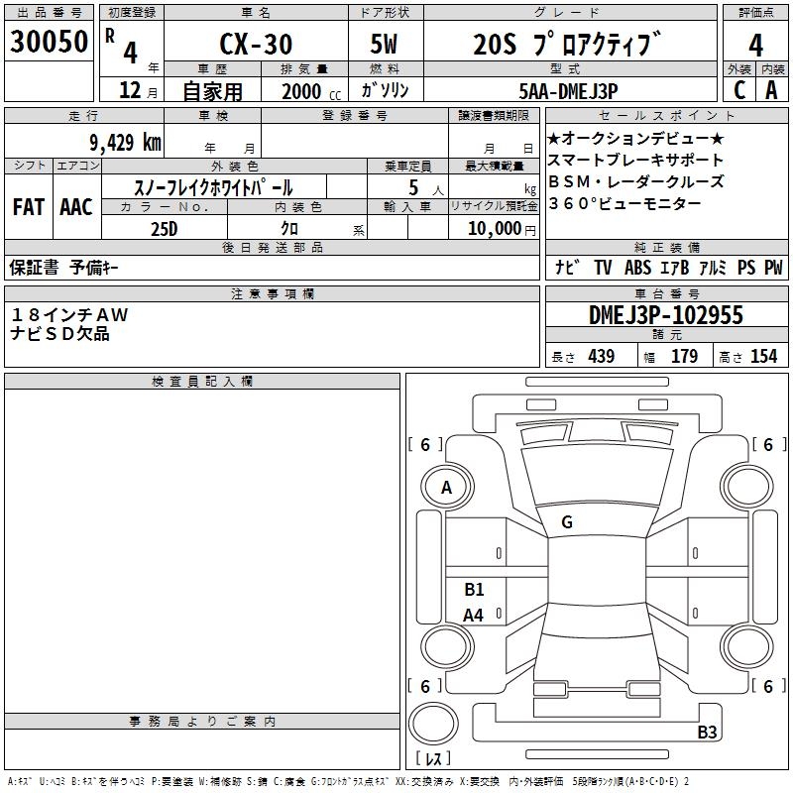
Task: Click the seating capacity 5
Action: pyautogui.click(x=413, y=187)
